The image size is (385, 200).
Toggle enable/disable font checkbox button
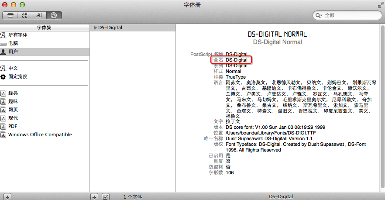[106, 197]
